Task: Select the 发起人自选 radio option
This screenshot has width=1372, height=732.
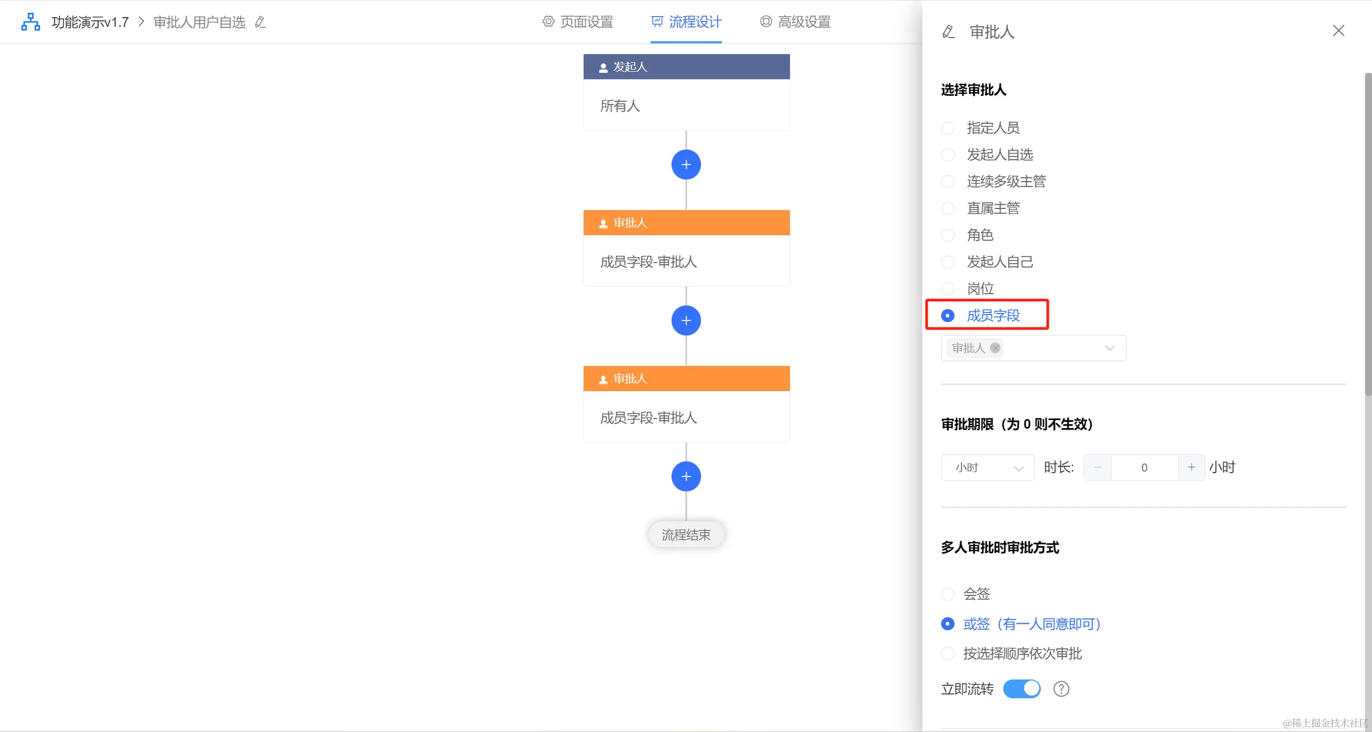Action: point(948,155)
